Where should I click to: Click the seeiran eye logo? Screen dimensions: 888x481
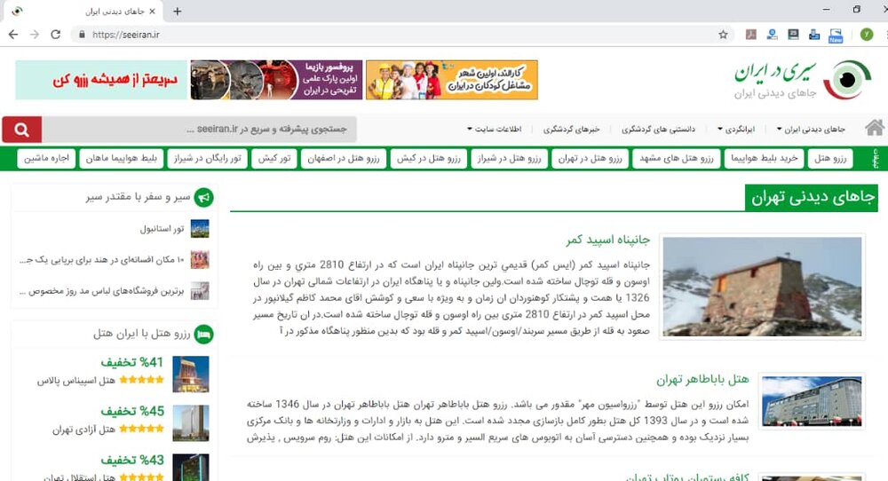[847, 80]
